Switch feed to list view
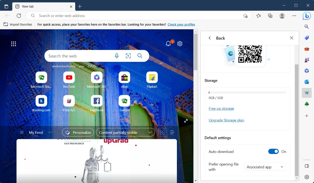The image size is (314, 183). 172,132
